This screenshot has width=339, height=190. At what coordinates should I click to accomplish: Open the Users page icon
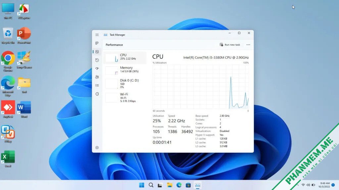point(97,77)
